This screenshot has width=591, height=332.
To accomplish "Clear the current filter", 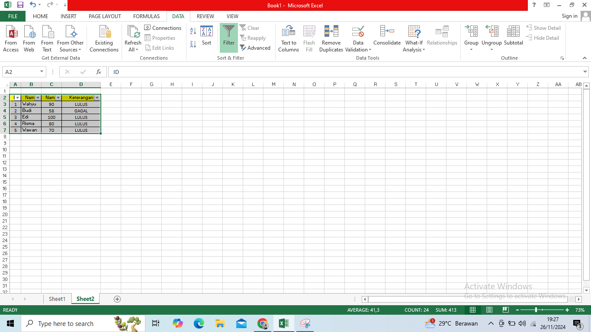I will pyautogui.click(x=249, y=28).
